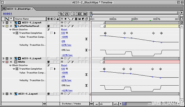Click stopwatch icon of LatteMochaVocal Transition Completion
Viewport: 185px width, 107px height.
[x=17, y=33]
